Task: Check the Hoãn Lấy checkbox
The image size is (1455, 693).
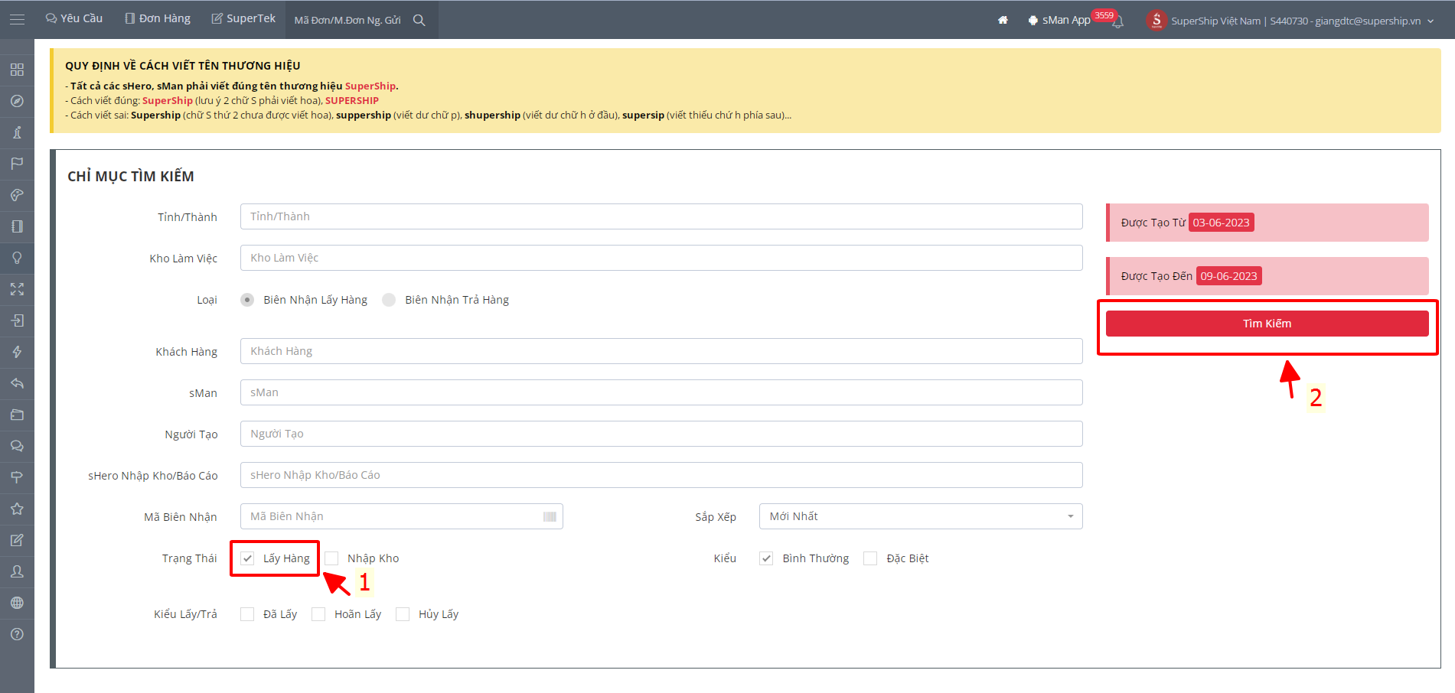Action: tap(318, 614)
